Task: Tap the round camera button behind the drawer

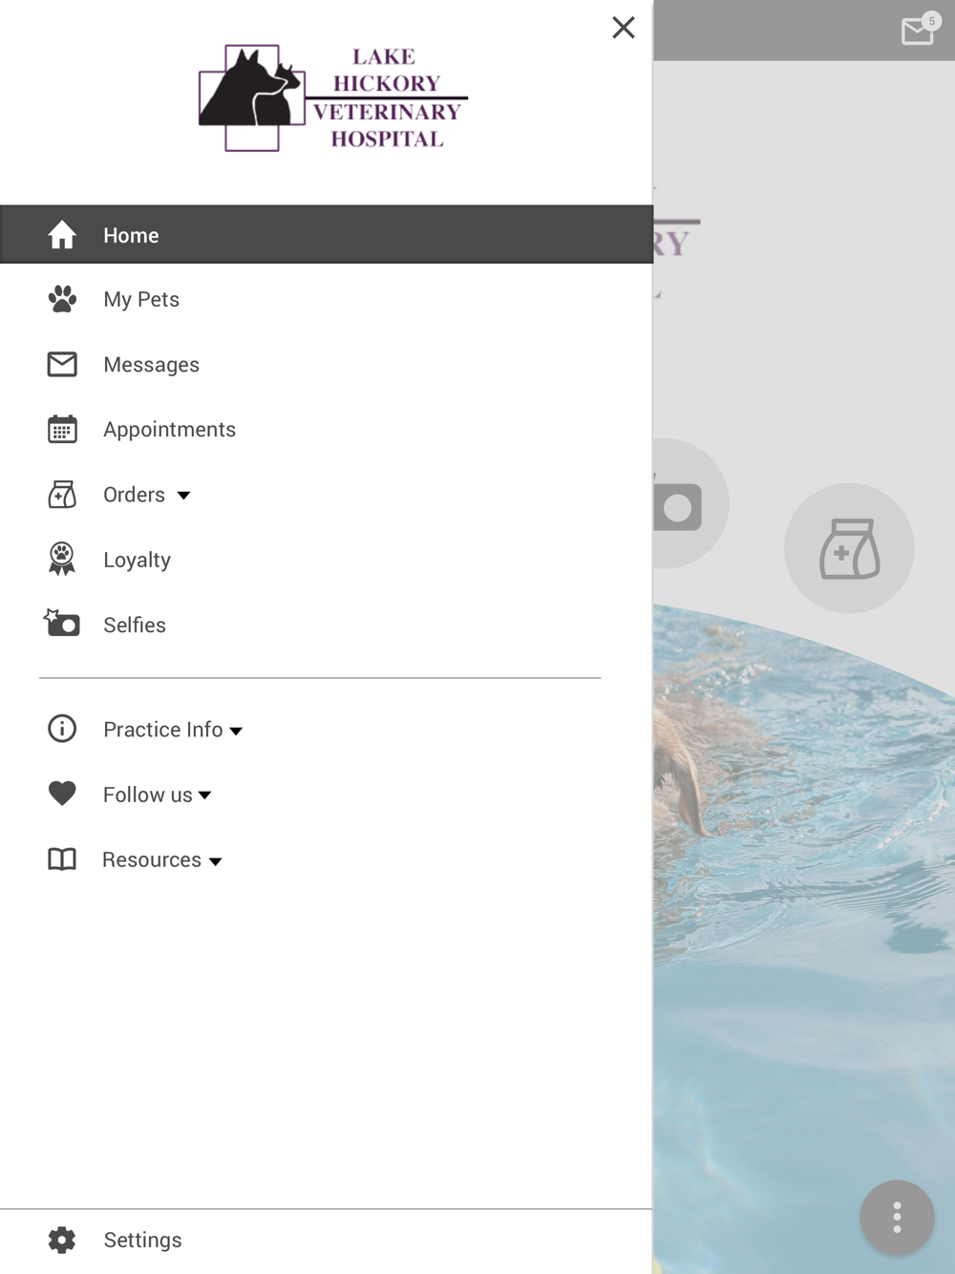Action: (x=690, y=504)
